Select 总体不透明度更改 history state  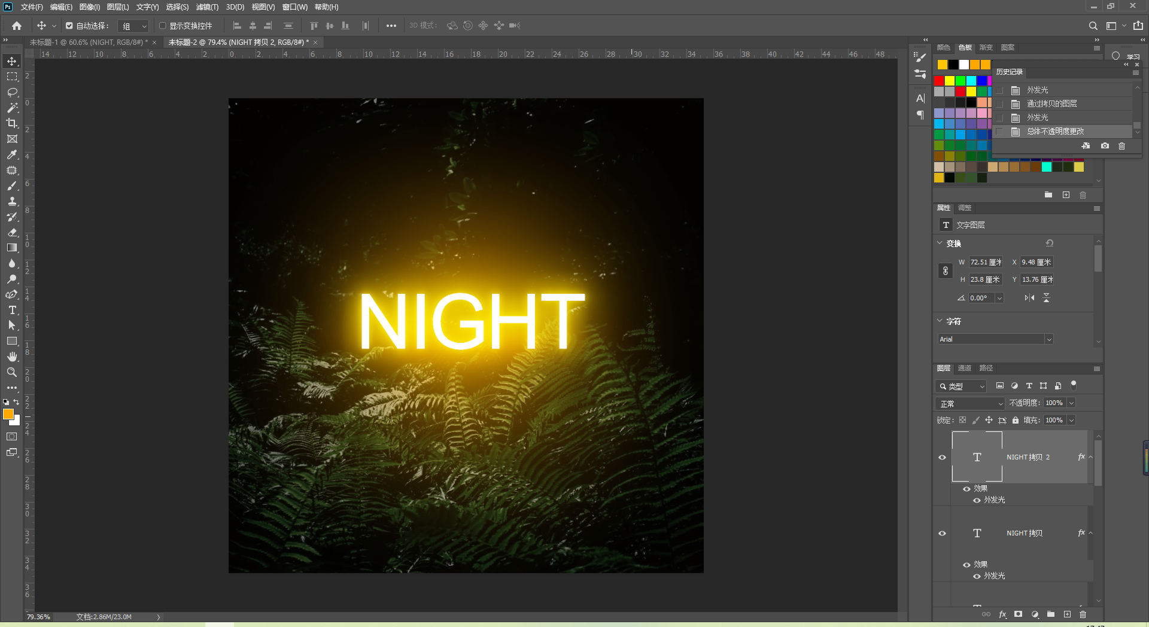(1056, 132)
